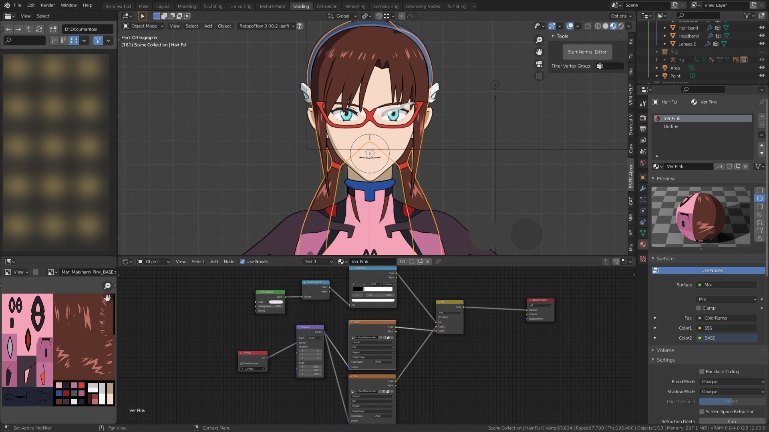Open the file browser filter funnel
The width and height of the screenshot is (769, 432).
pos(98,40)
